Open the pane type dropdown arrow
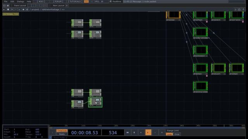The image size is (248, 139). 4,10
